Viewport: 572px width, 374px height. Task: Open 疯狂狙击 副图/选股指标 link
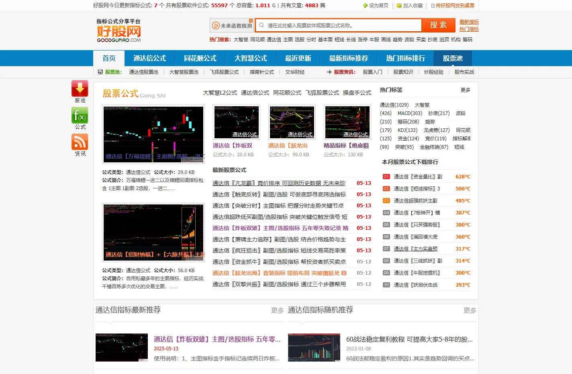(279, 251)
